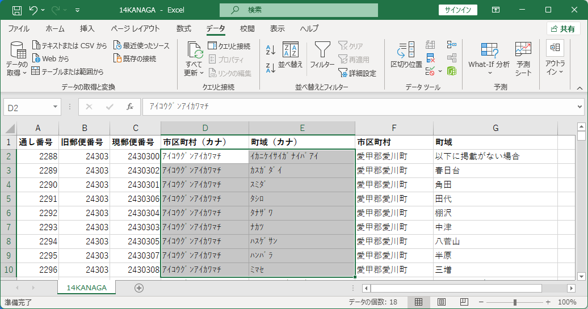Screen dimensions: 588x309
Task: Click the Remove Duplicates icon
Action: [x=430, y=58]
